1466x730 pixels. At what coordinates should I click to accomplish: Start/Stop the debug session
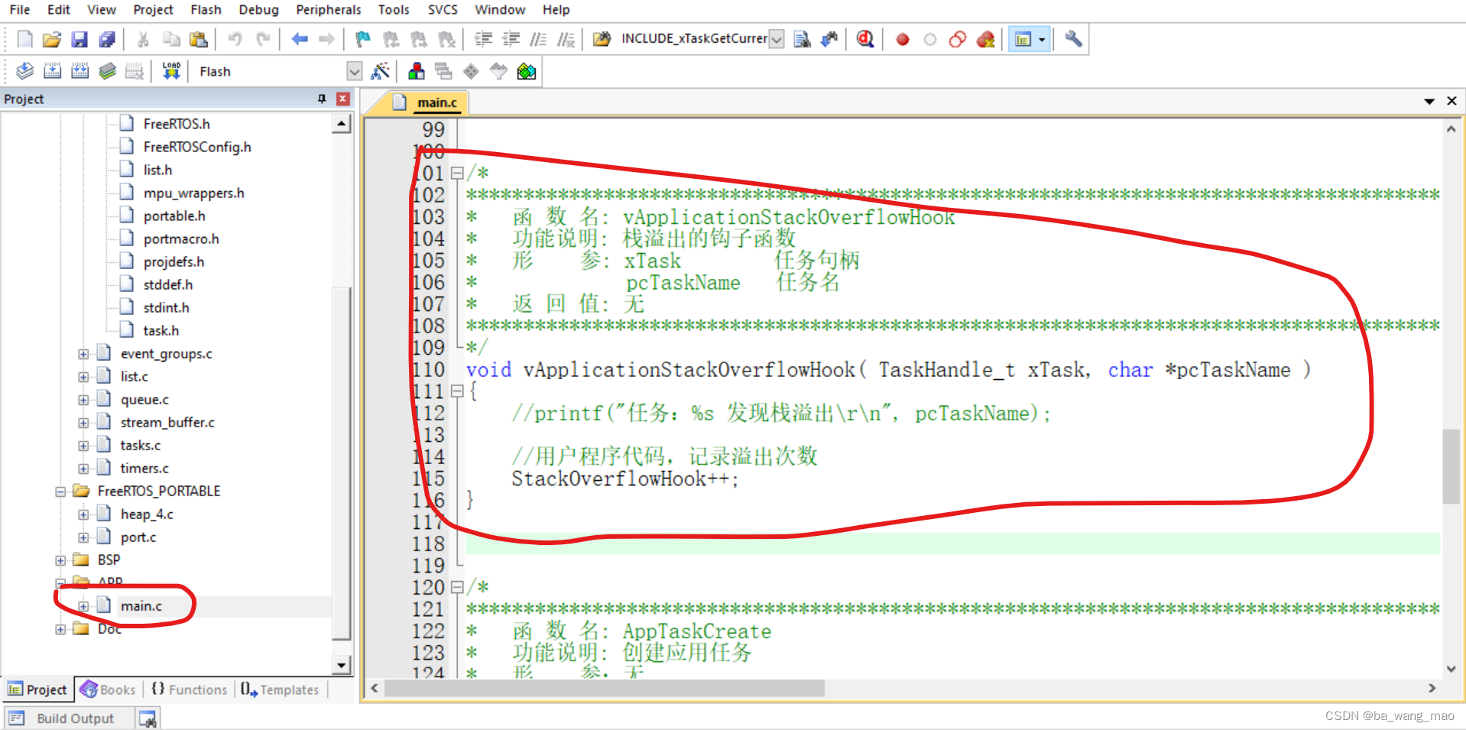pos(864,39)
